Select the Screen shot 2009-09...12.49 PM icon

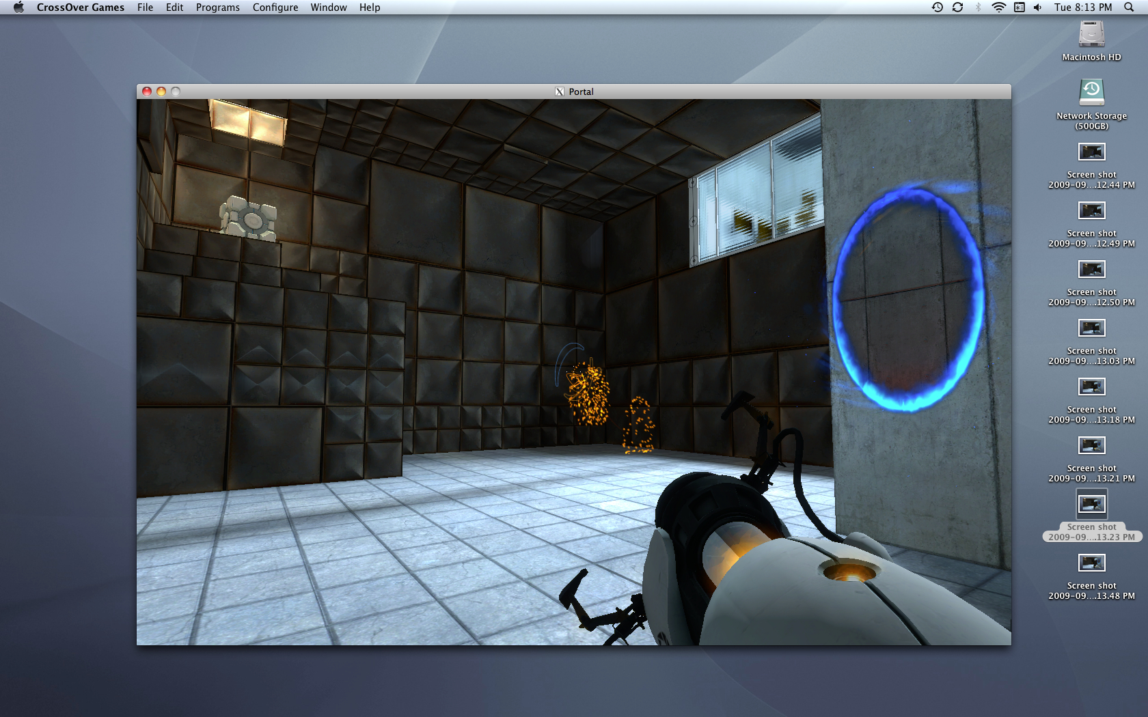coord(1091,210)
